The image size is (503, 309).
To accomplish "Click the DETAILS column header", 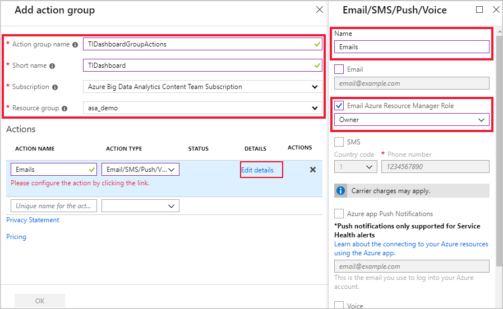I will [255, 148].
